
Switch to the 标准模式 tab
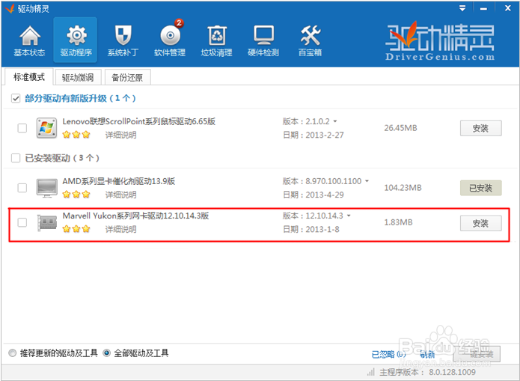(29, 77)
